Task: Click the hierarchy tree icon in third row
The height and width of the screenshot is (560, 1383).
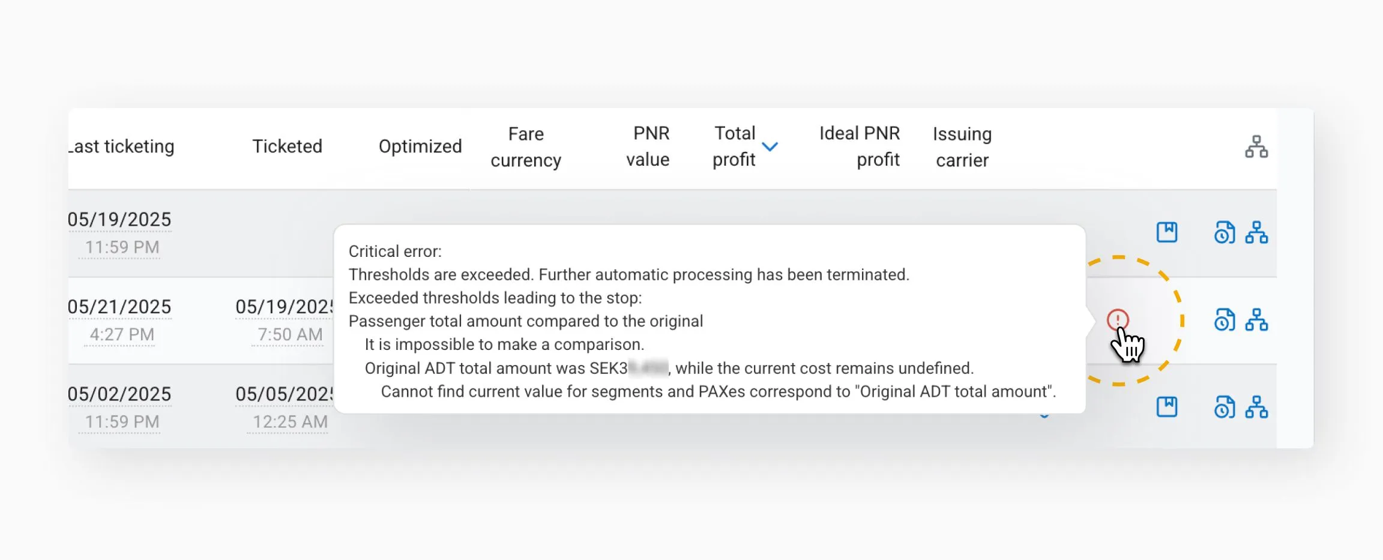Action: [x=1256, y=407]
